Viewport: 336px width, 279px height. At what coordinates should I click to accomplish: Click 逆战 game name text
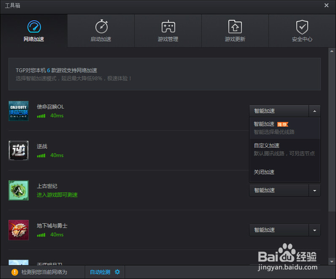point(42,146)
